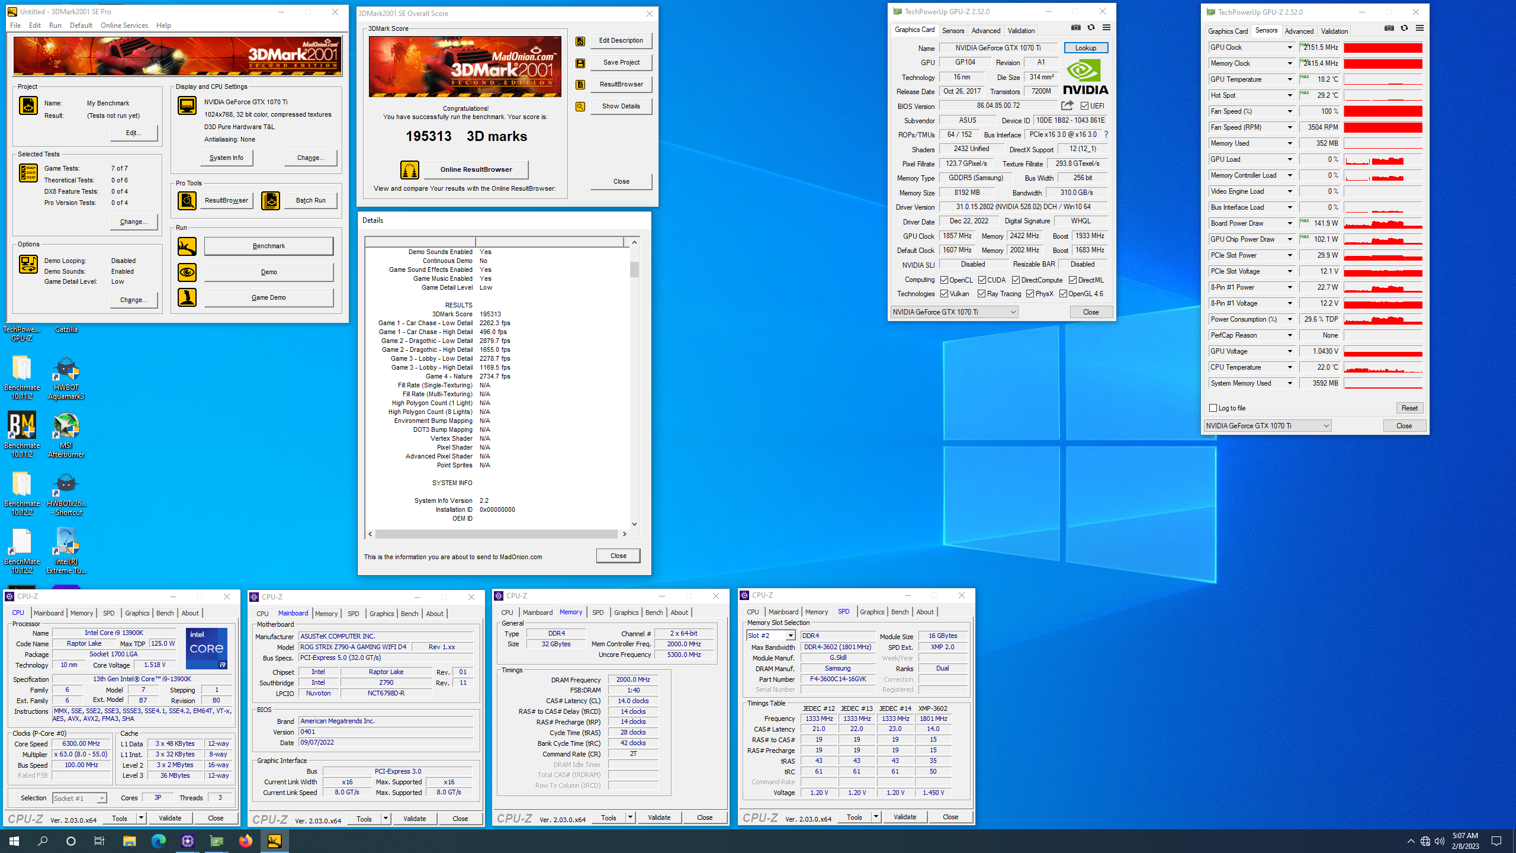Click the GPU Load sensor graph
Screen dimensions: 1516x853
click(x=1383, y=159)
